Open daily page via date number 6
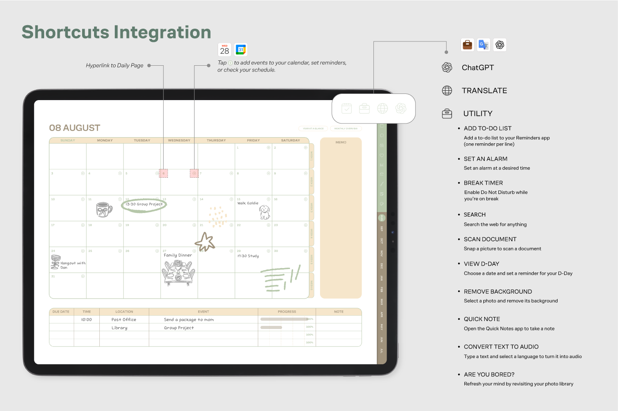This screenshot has height=411, width=618. 163,173
